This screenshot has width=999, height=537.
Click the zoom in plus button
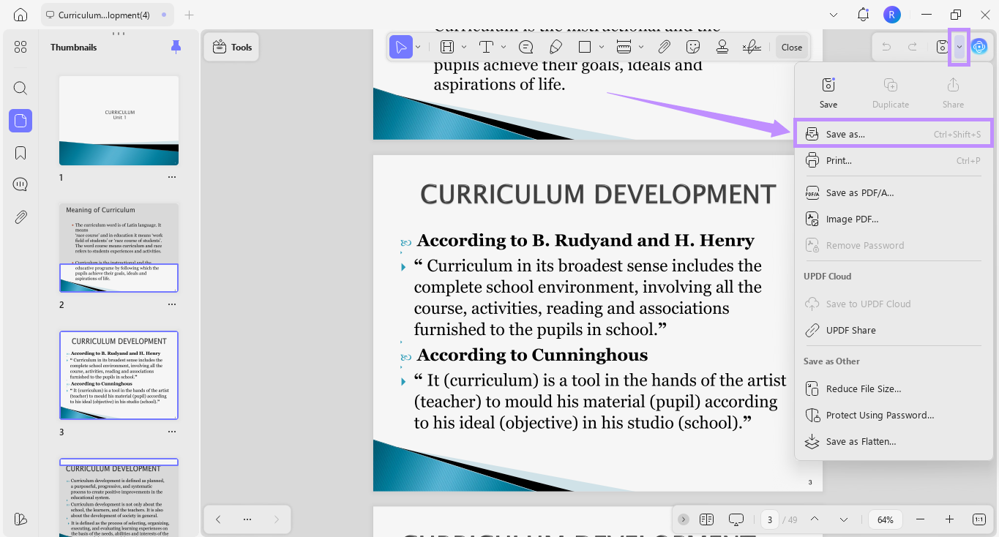tap(949, 519)
